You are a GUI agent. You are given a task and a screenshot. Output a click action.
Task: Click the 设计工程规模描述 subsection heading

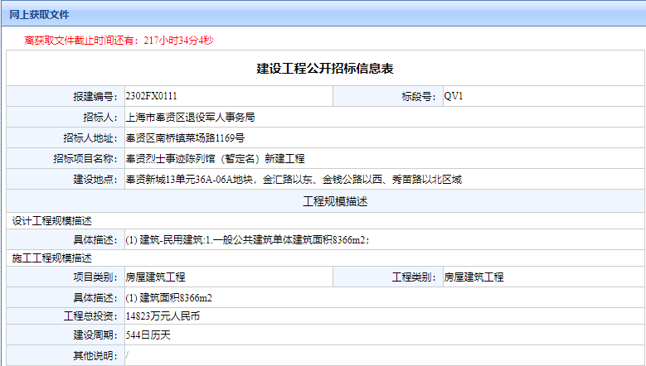[51, 221]
